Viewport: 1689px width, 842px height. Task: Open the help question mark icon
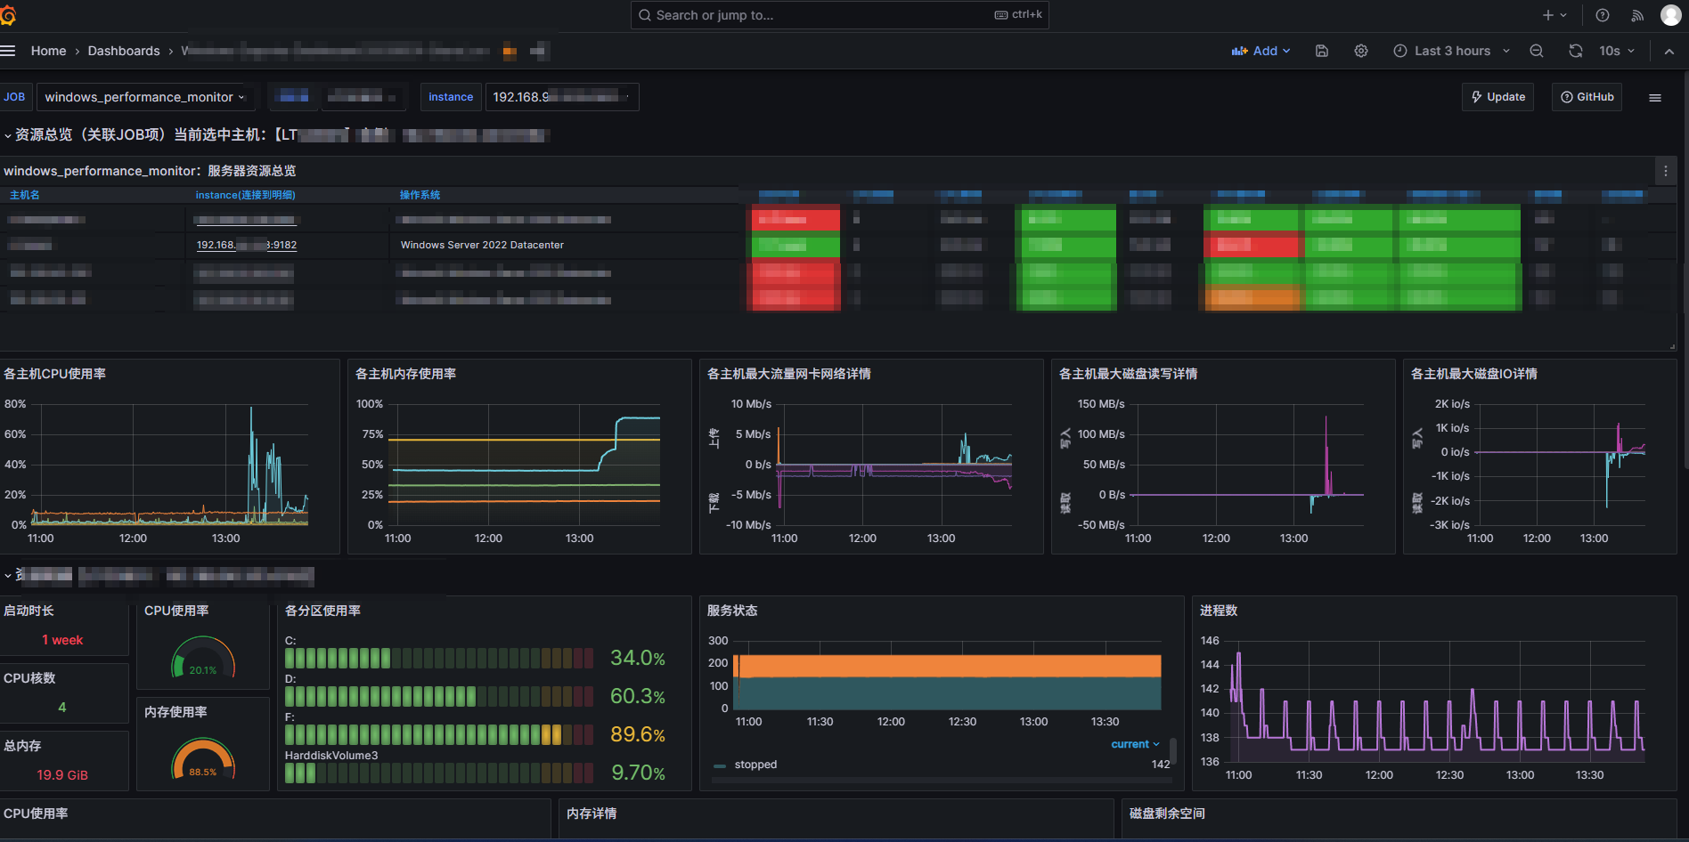pos(1603,15)
